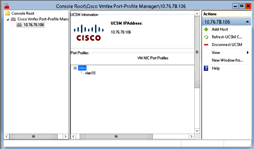
Task: Select the vlan10 profile entry
Action: [x=90, y=73]
